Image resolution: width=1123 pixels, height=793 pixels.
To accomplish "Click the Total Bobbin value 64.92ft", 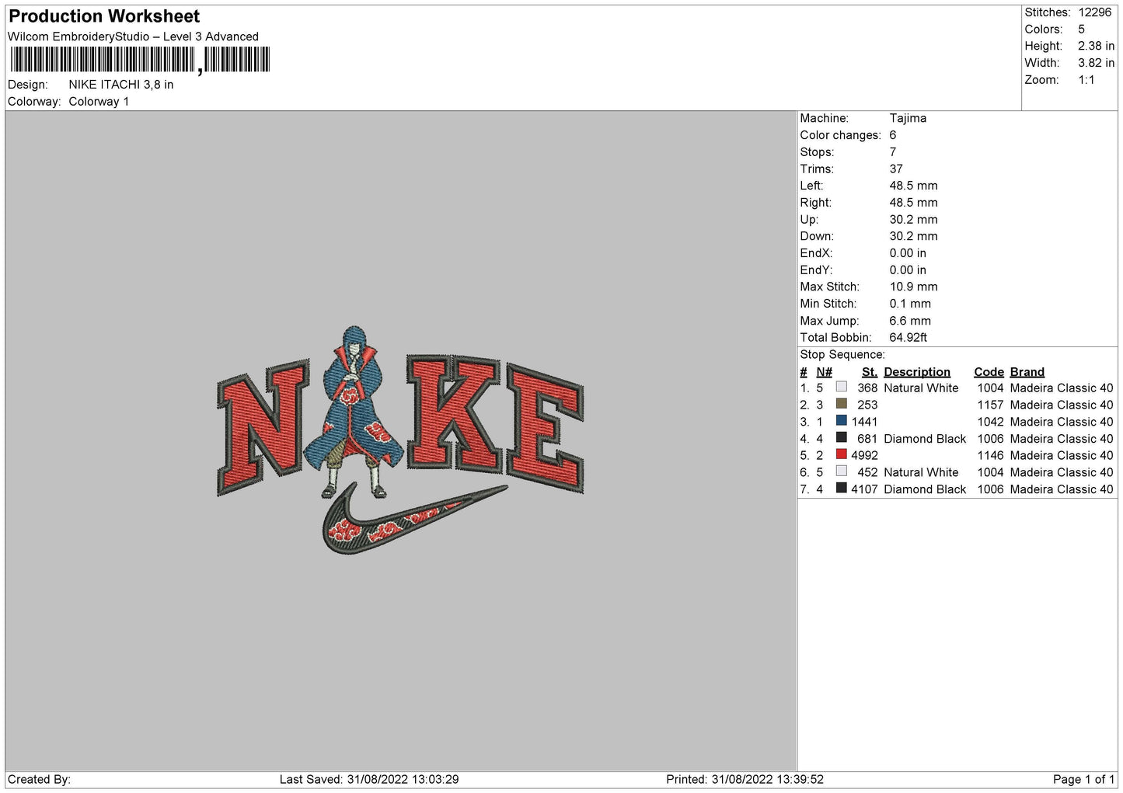I will tap(909, 338).
